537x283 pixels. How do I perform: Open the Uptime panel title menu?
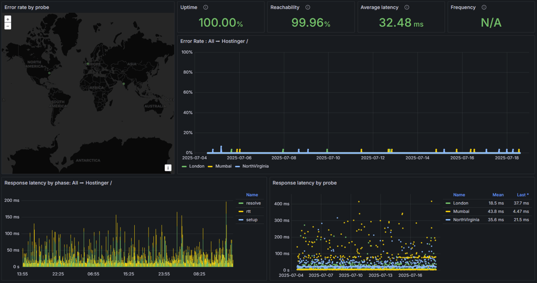(x=189, y=7)
